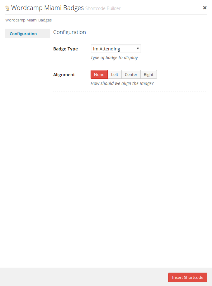
Task: Select Right alignment option
Action: (148, 74)
